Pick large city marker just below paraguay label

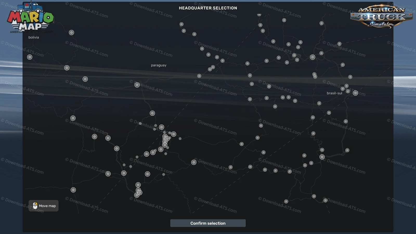[x=137, y=85]
